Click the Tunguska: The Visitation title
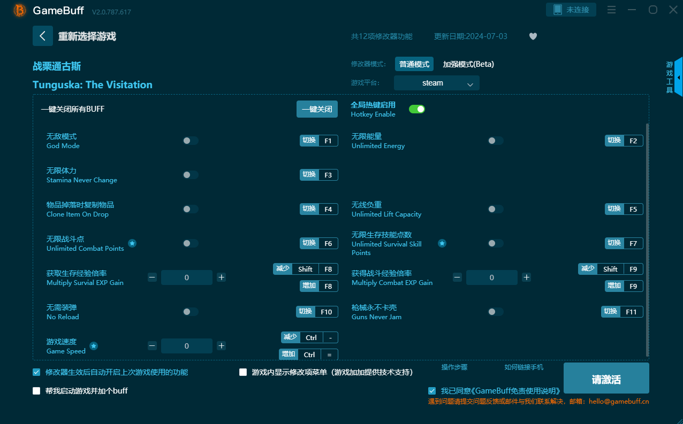 pyautogui.click(x=93, y=84)
